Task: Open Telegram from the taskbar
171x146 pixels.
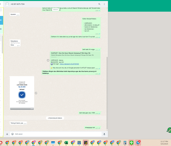Action: click(138, 143)
